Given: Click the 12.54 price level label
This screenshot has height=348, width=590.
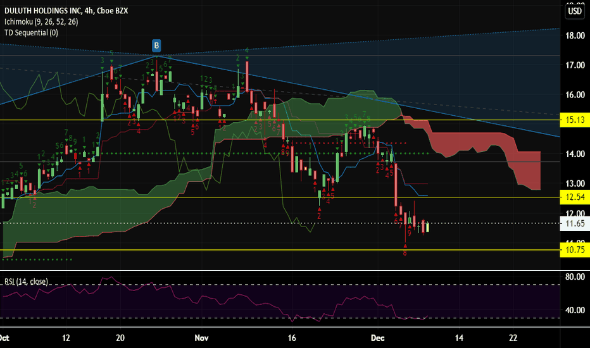Looking at the screenshot, I should click(x=574, y=197).
